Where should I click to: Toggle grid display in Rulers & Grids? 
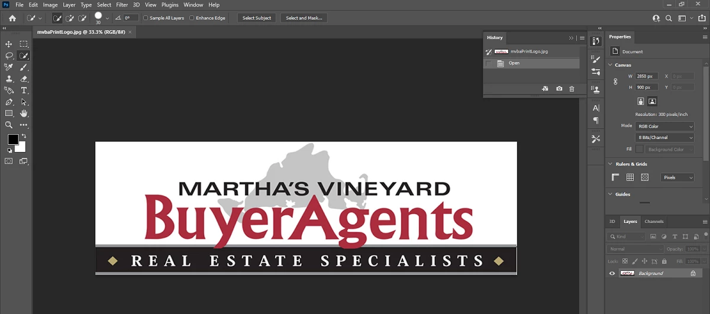tap(630, 177)
